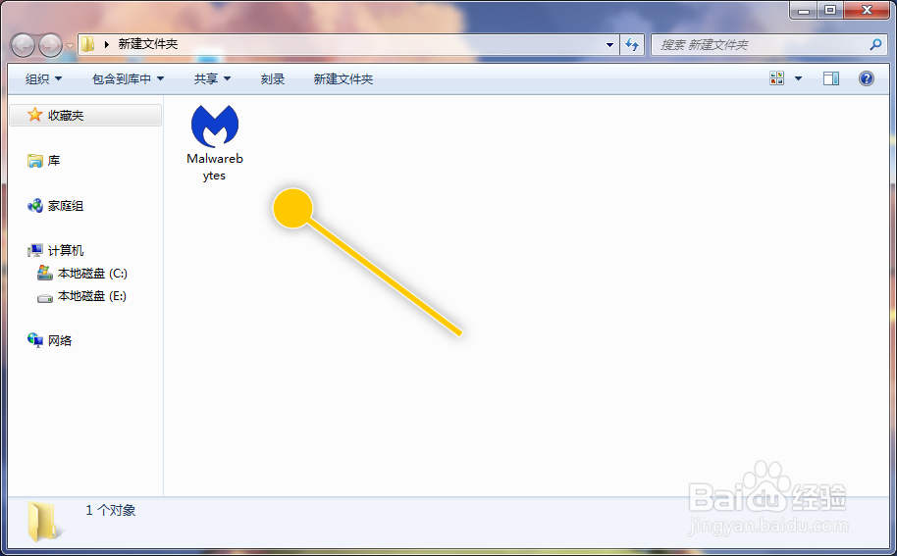Minimize the explorer window
This screenshot has height=556, width=897.
(804, 10)
